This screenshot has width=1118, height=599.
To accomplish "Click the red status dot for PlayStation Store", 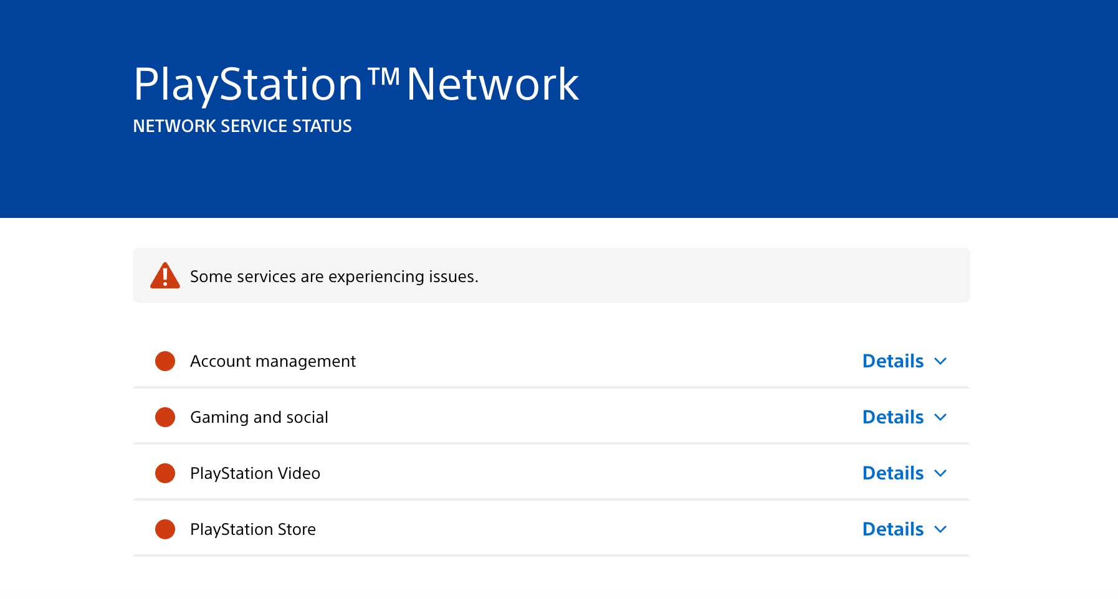I will [x=165, y=529].
